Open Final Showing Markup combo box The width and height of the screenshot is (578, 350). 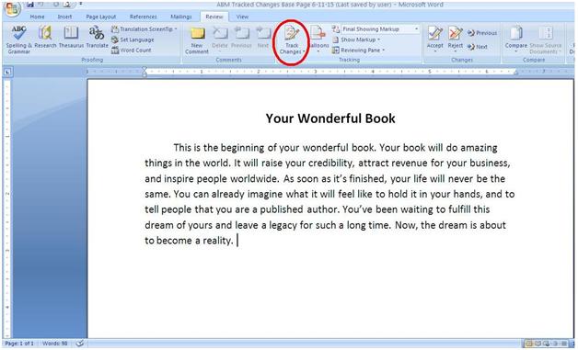point(380,28)
